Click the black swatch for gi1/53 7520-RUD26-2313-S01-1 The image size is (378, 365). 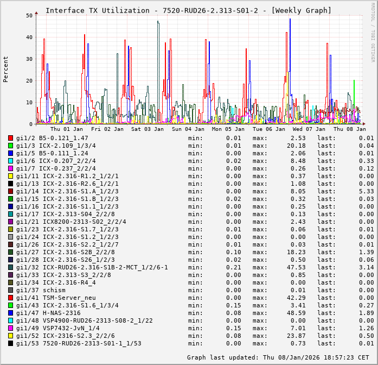[x=10, y=343]
